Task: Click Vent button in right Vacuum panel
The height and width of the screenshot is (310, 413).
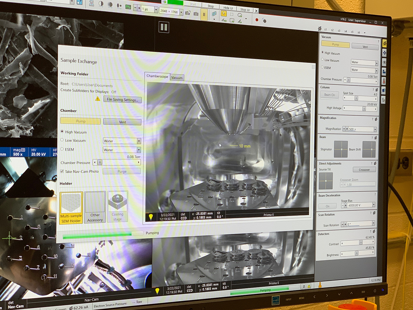Action: [x=365, y=47]
